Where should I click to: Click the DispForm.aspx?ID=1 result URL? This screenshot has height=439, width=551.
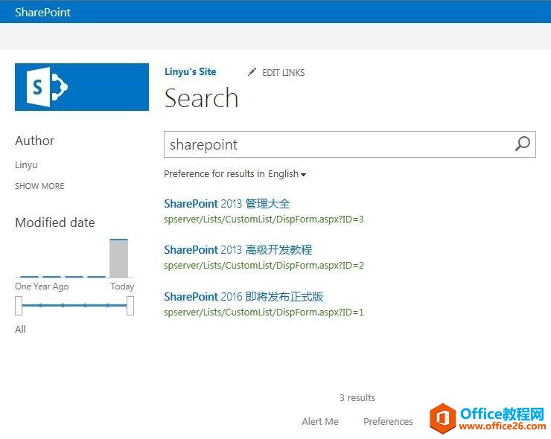coord(264,312)
